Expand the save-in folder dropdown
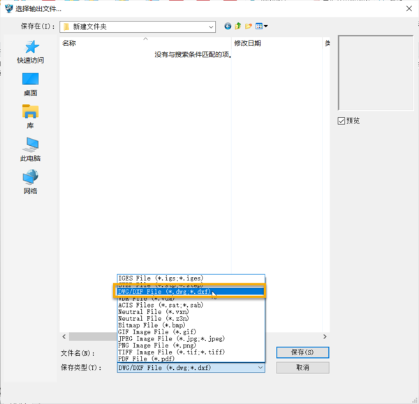The height and width of the screenshot is (404, 419). click(211, 27)
